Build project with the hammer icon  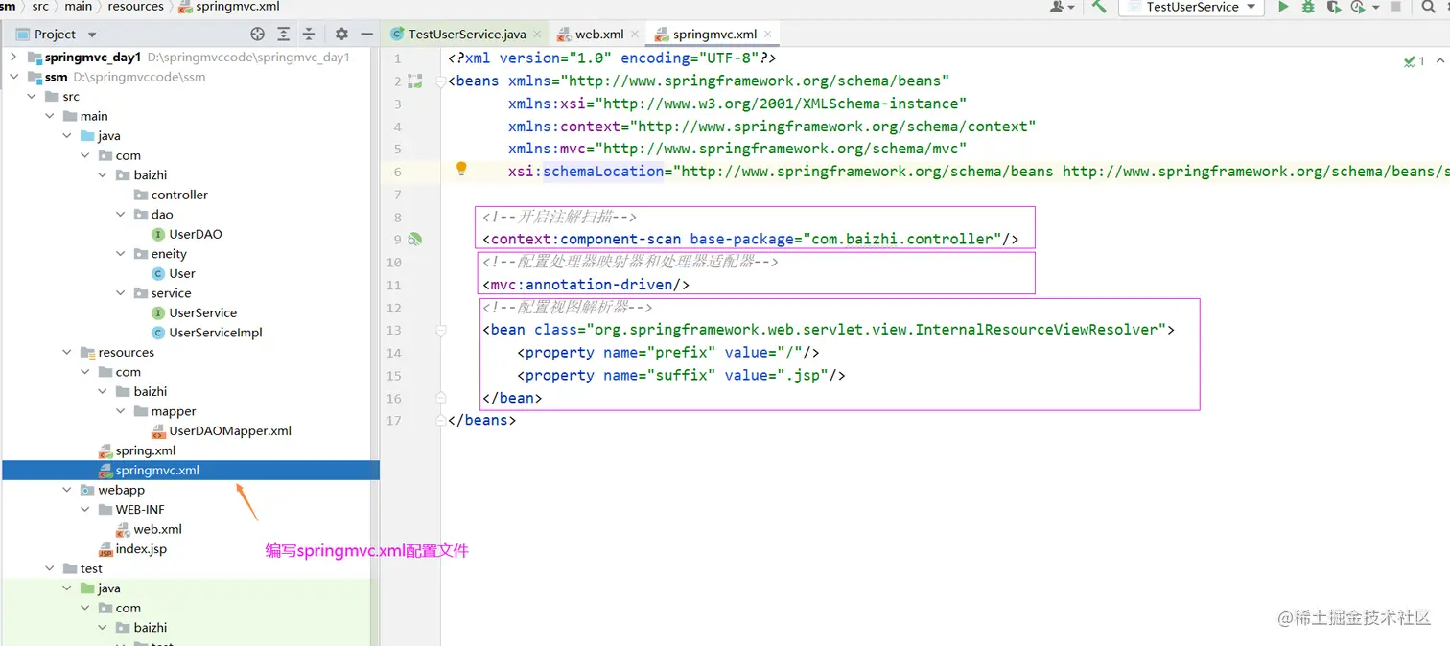(x=1099, y=7)
